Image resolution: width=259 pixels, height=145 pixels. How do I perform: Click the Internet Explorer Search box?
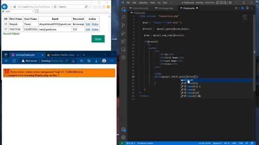tap(71, 7)
